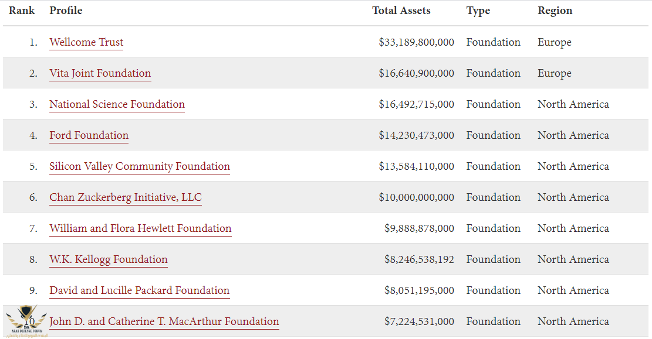Select the Ford Foundation link

(x=89, y=135)
